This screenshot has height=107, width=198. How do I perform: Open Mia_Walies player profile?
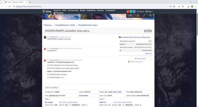[49, 102]
